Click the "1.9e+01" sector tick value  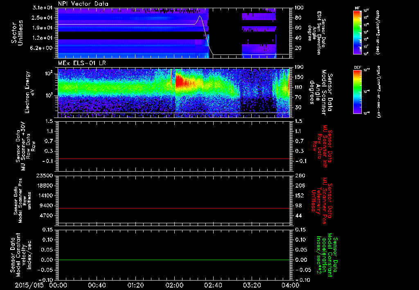click(43, 28)
